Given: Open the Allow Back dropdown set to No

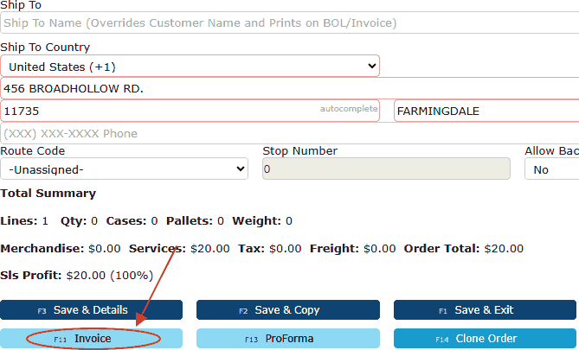Looking at the screenshot, I should pos(551,169).
